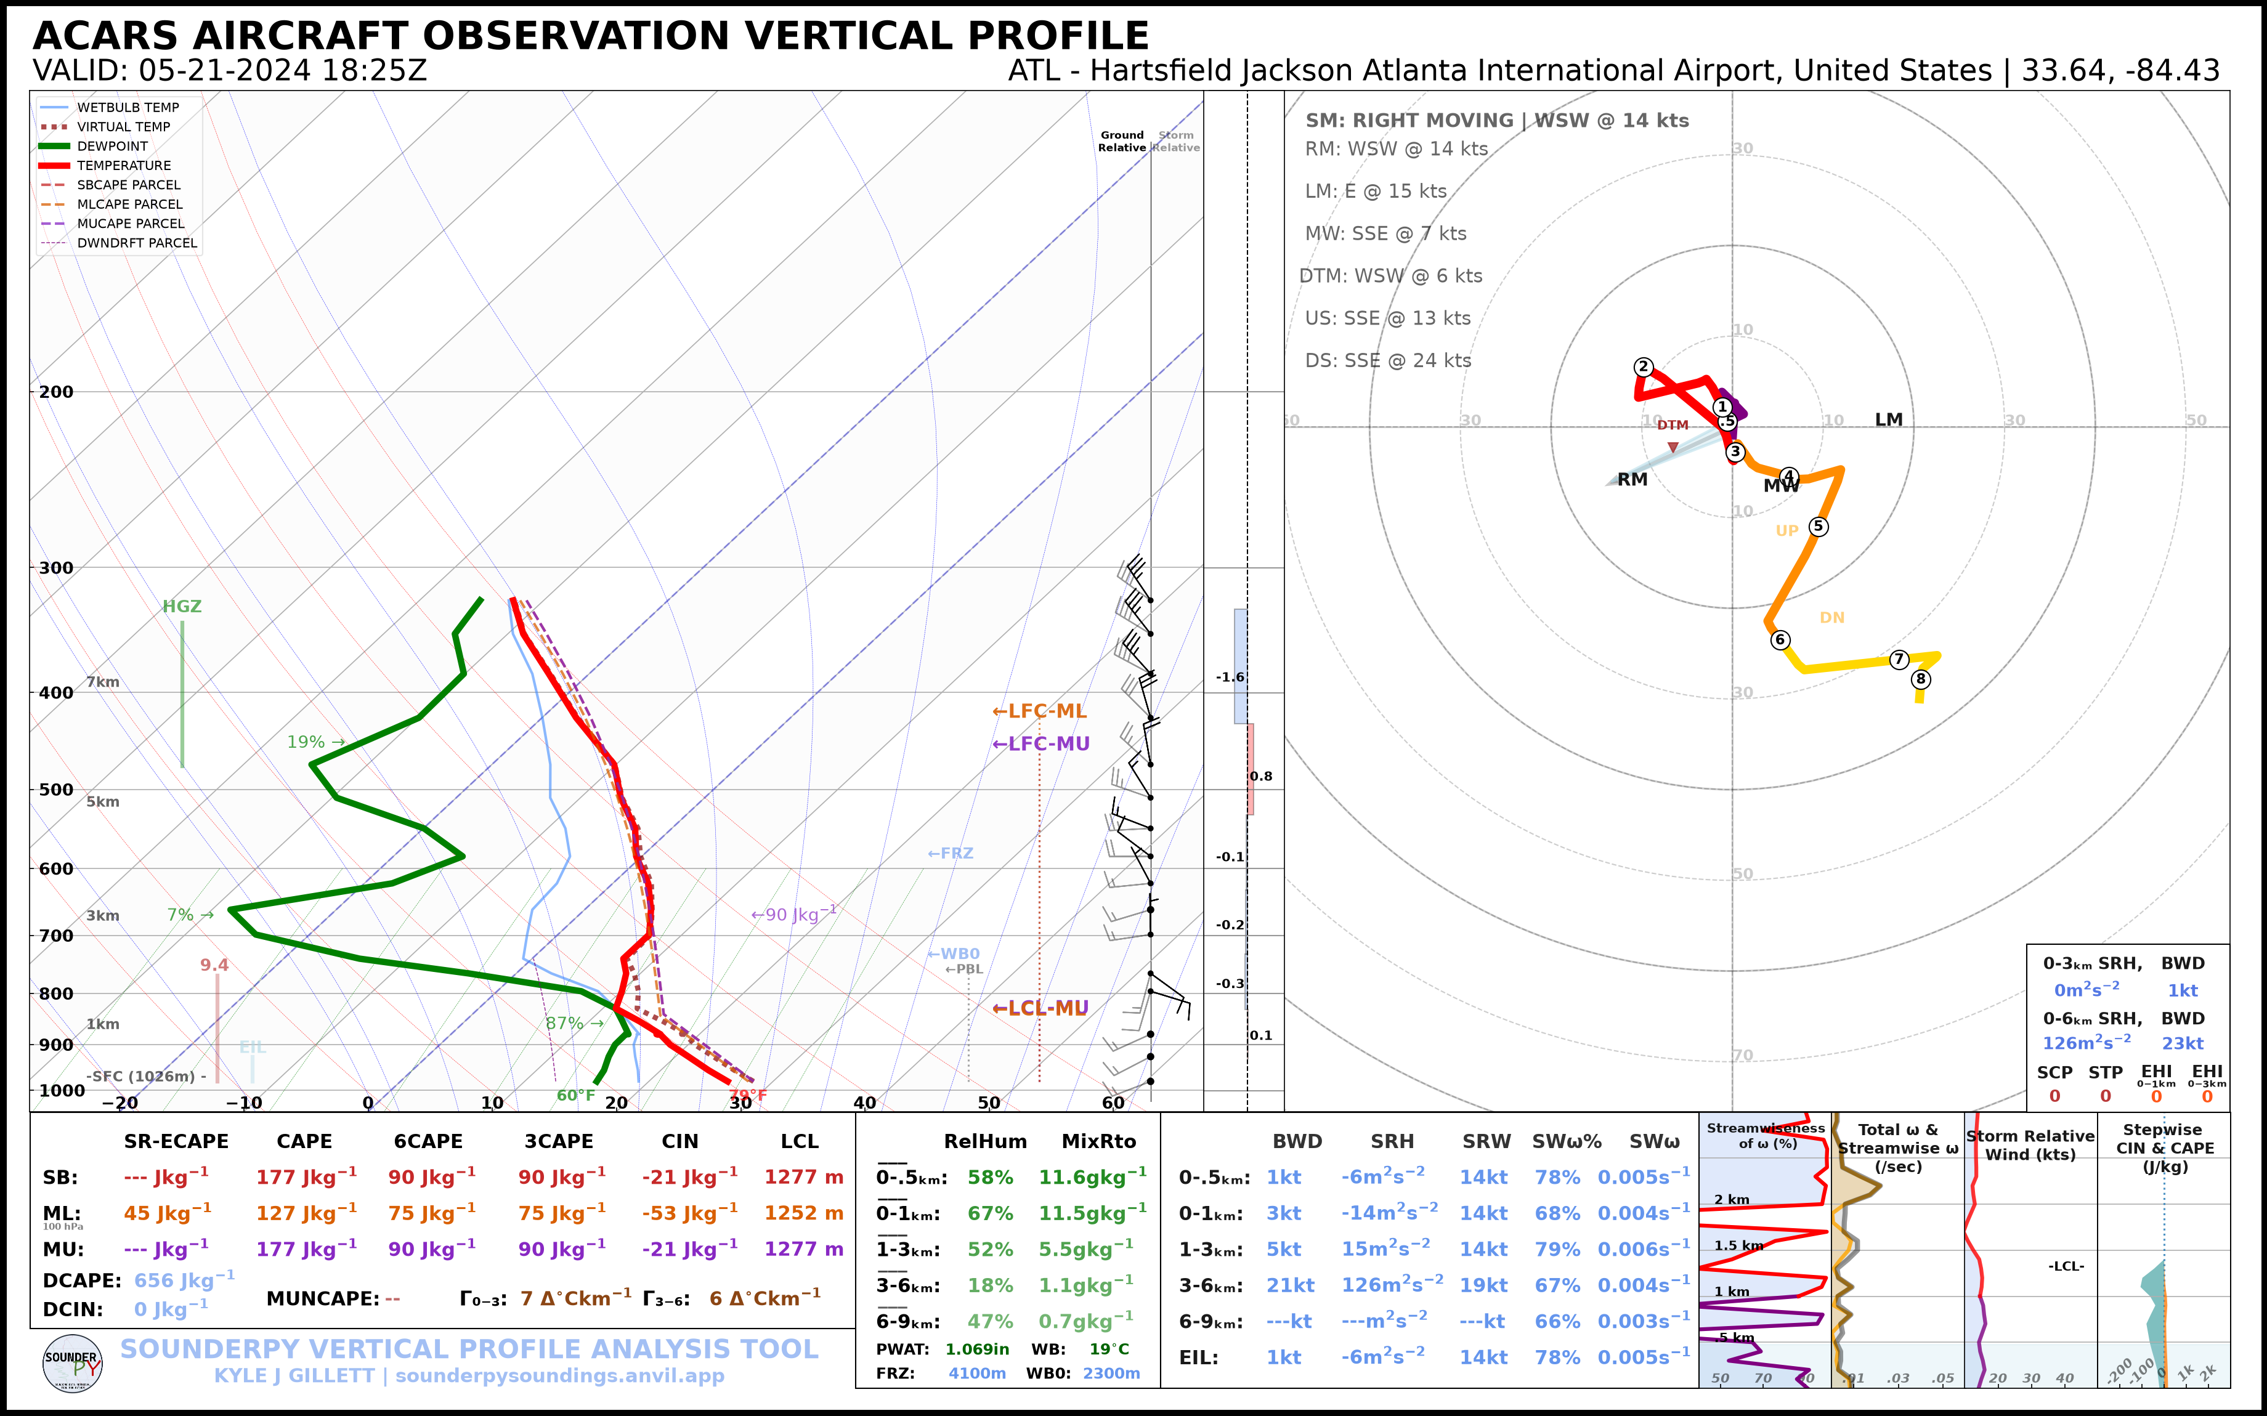Click the Stepwise CIN & CAPE panel title
Viewport: 2267px width, 1416px height.
click(x=2165, y=1148)
